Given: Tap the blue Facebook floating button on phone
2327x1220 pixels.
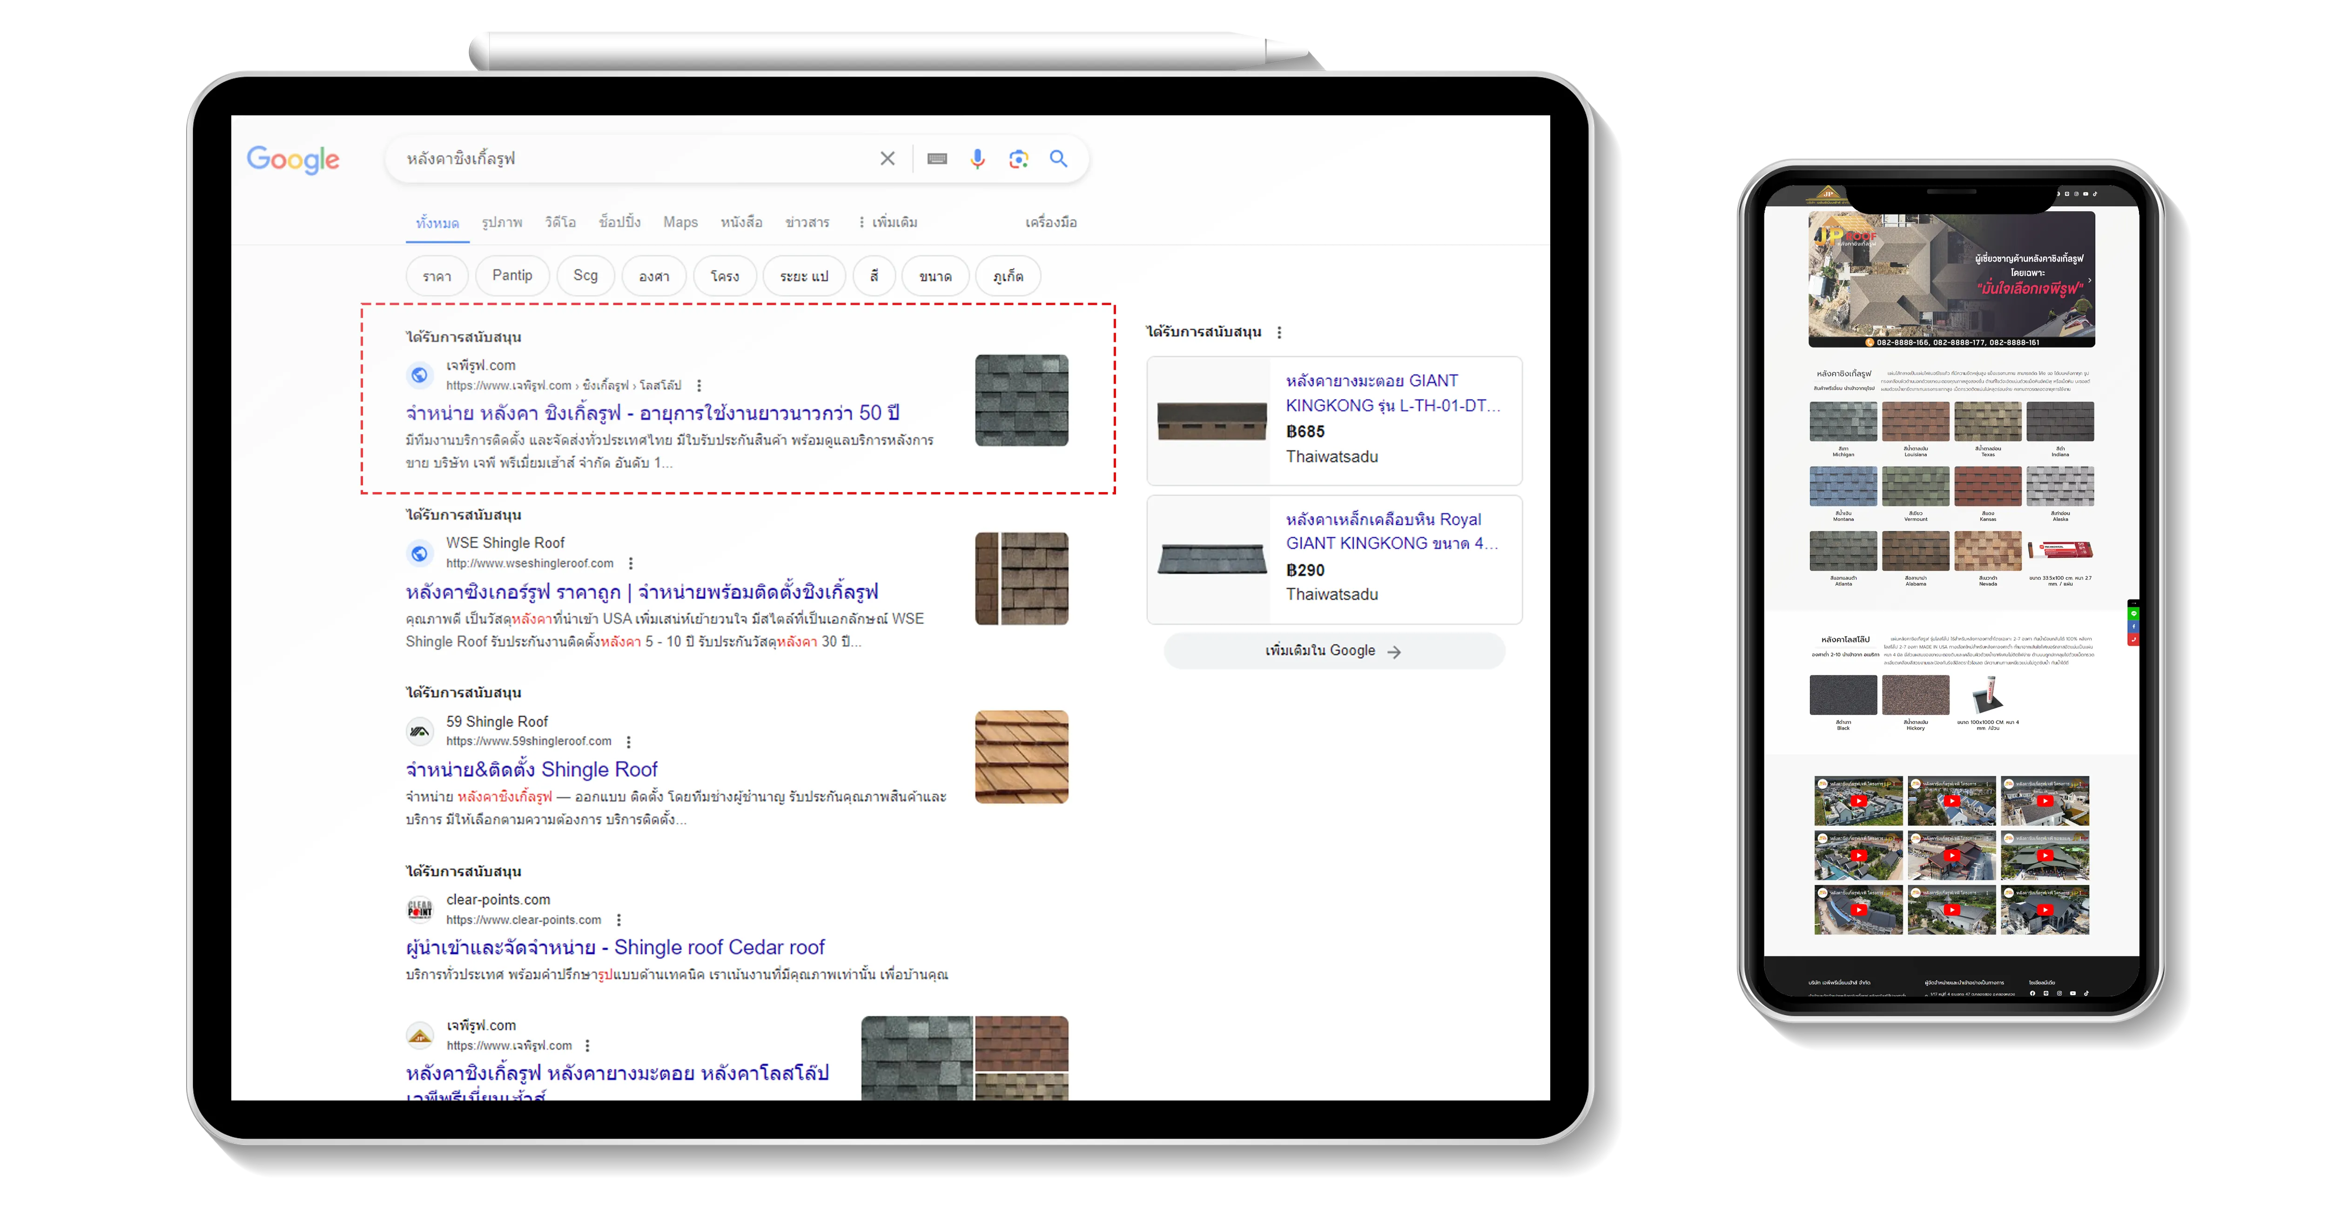Looking at the screenshot, I should click(2134, 627).
